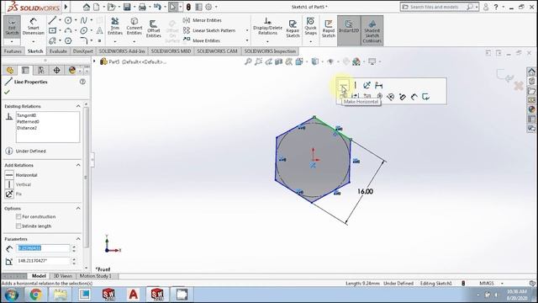Select the Corner Rectangle tool

point(52,30)
